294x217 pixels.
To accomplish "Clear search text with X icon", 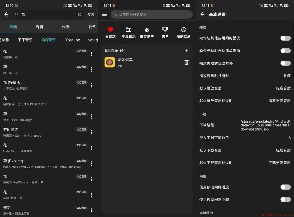I will tap(79, 14).
